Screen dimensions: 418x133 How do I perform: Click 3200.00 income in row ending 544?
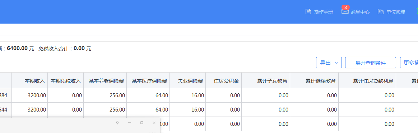click(x=37, y=110)
